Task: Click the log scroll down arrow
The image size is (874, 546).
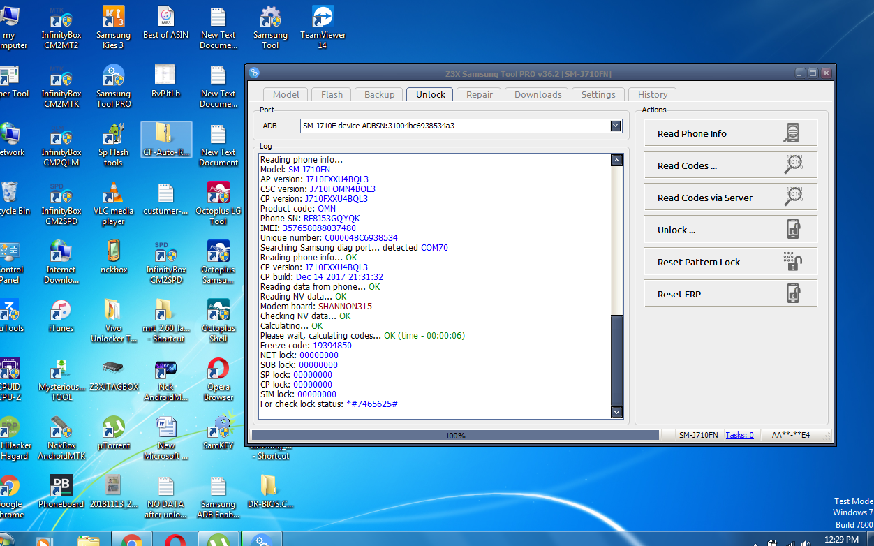Action: tap(616, 413)
